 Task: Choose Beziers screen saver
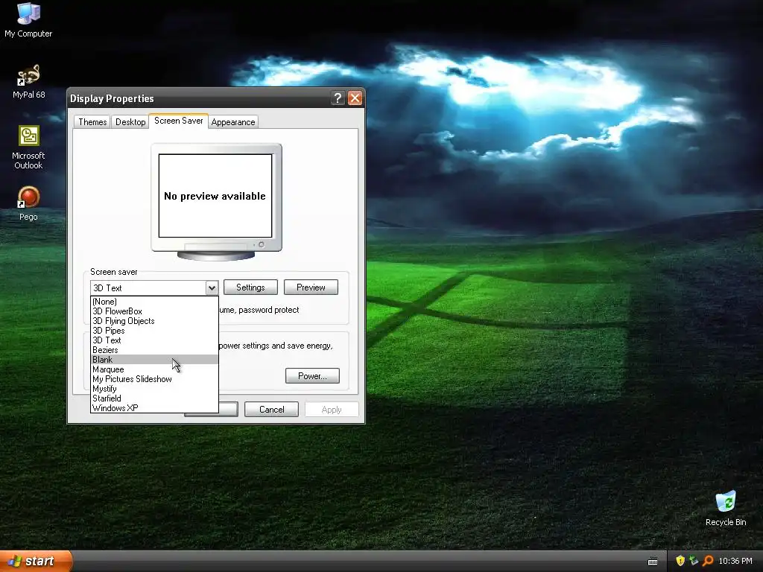tap(154, 350)
